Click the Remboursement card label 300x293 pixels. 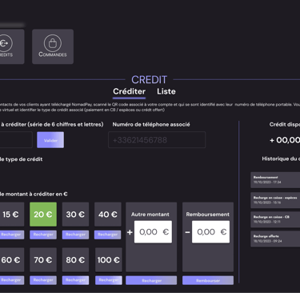click(x=208, y=215)
